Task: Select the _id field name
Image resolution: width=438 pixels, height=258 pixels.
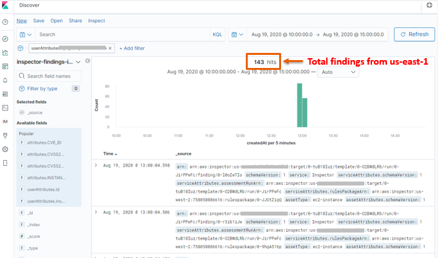Action: (x=30, y=213)
